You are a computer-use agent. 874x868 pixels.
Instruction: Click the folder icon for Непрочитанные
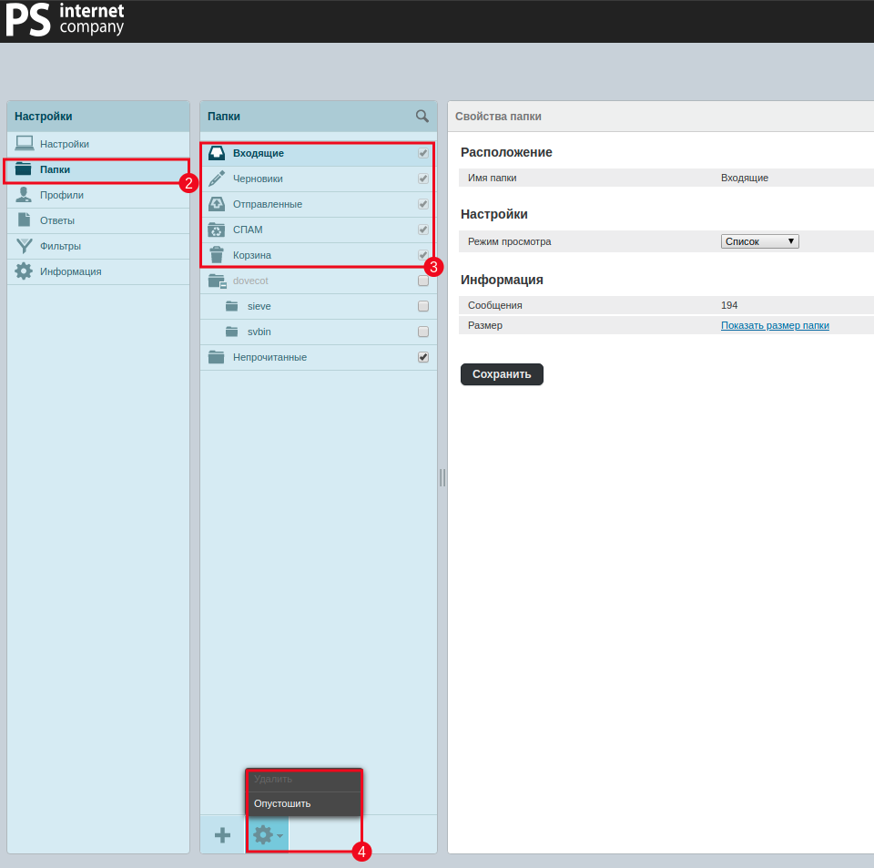click(217, 357)
